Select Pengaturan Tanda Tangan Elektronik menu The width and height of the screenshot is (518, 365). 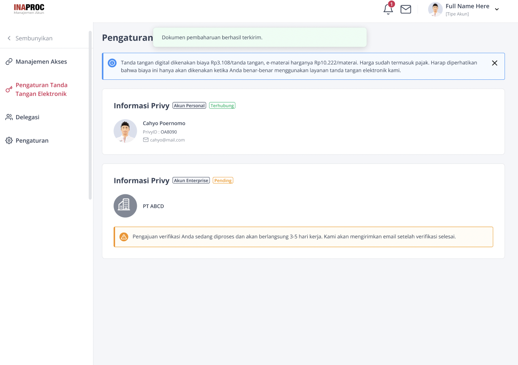(42, 90)
